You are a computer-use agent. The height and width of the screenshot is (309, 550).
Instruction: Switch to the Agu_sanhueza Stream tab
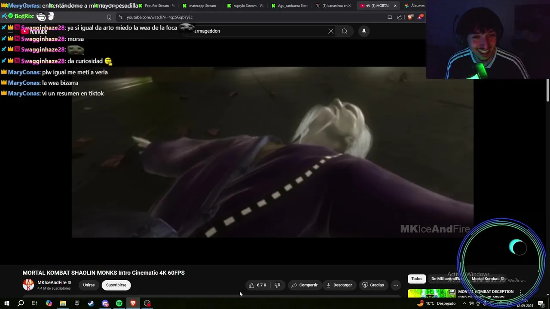pyautogui.click(x=290, y=6)
